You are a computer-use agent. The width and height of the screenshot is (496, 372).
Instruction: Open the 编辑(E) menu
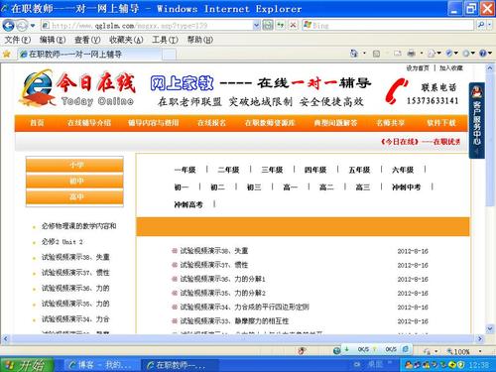pyautogui.click(x=53, y=40)
